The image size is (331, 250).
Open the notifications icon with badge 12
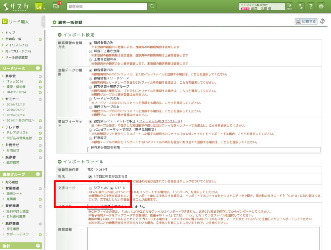[56, 6]
